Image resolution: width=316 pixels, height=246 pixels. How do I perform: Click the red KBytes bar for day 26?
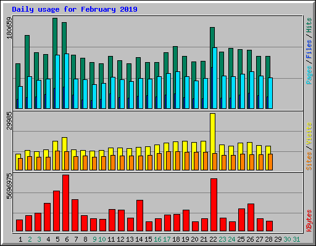coord(251,218)
